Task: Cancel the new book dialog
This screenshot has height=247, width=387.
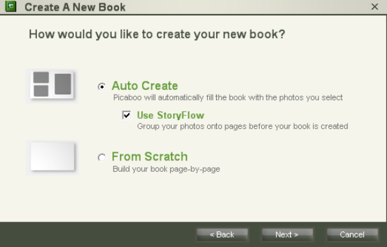Action: pyautogui.click(x=352, y=234)
